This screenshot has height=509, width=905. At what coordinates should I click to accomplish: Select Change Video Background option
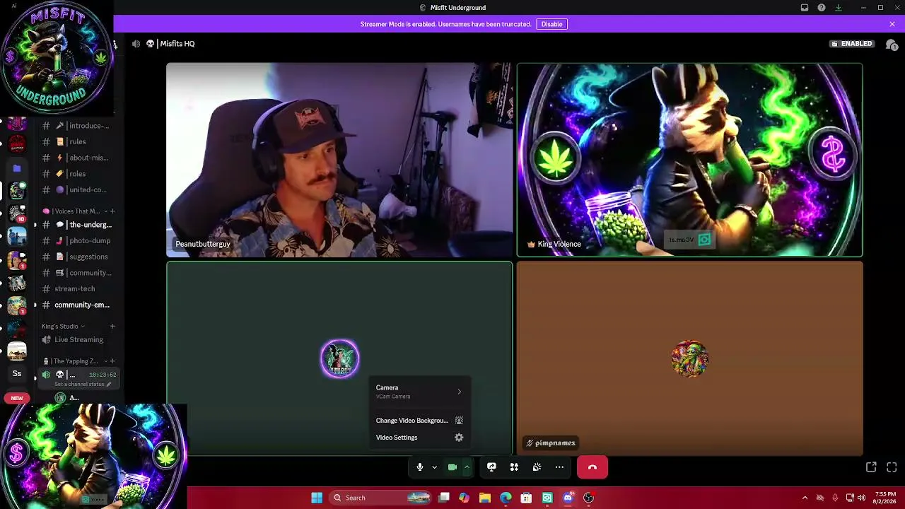(419, 421)
